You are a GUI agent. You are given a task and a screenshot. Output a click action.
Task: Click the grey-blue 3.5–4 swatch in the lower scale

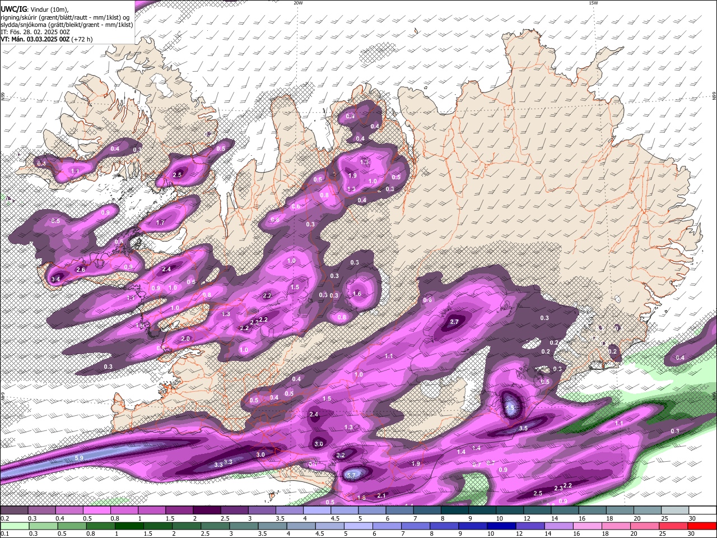click(x=272, y=526)
